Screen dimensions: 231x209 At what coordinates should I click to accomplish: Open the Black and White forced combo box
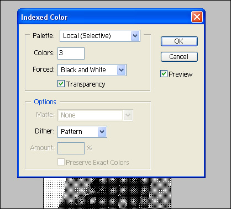click(92, 70)
